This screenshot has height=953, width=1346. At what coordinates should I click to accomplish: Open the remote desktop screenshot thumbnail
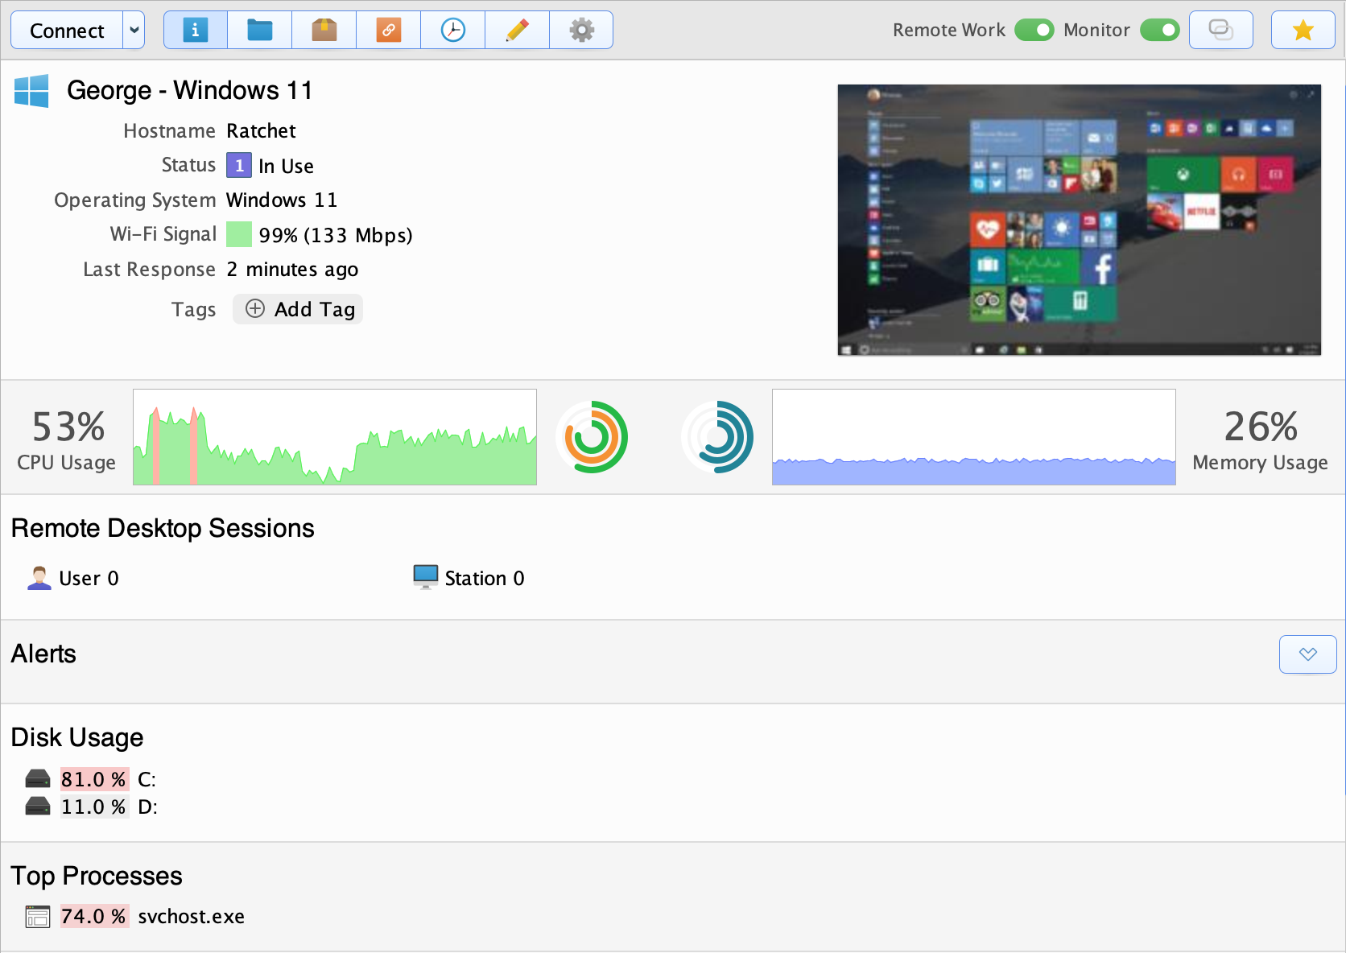click(x=1080, y=220)
